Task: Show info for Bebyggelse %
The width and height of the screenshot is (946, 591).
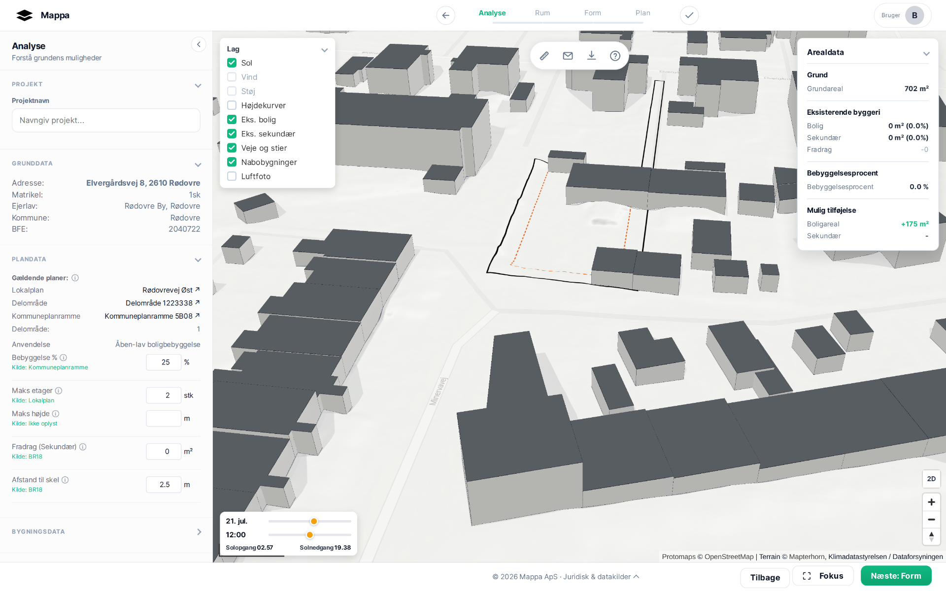Action: click(63, 358)
